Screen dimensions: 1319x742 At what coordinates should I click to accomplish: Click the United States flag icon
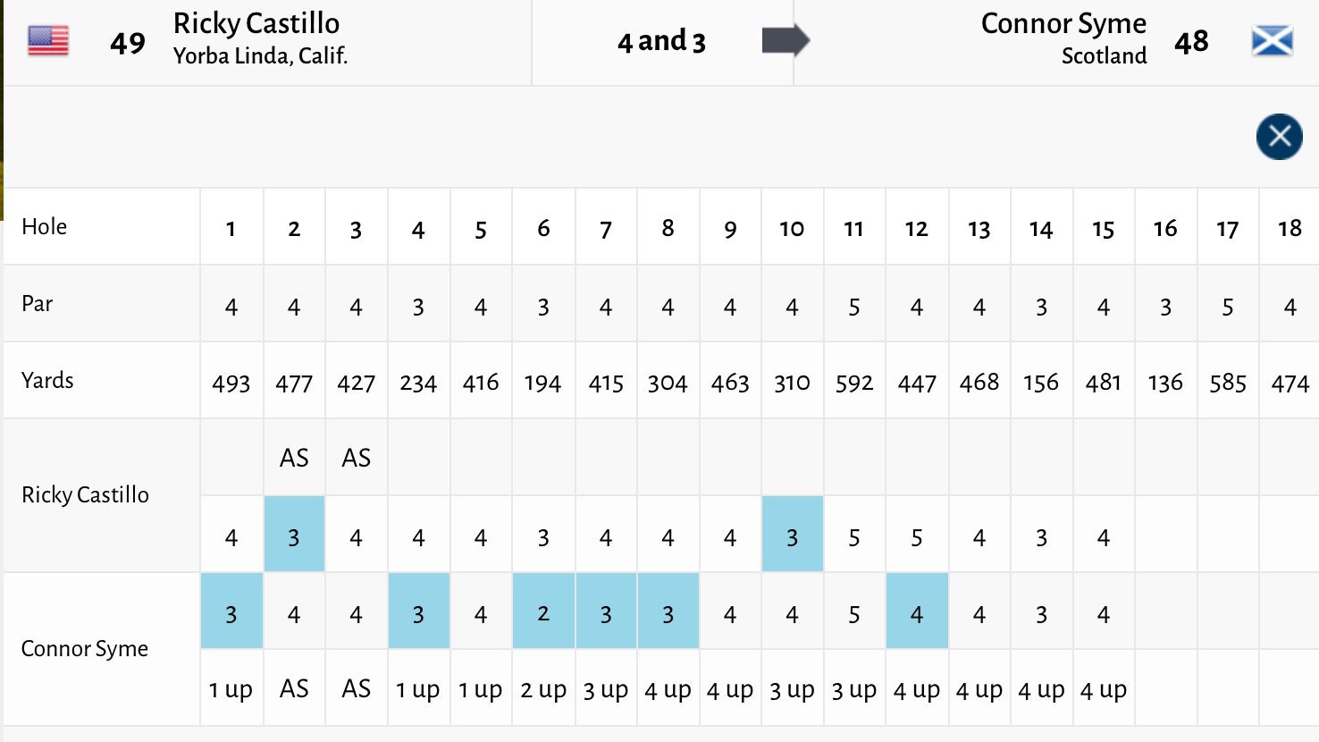[x=48, y=41]
